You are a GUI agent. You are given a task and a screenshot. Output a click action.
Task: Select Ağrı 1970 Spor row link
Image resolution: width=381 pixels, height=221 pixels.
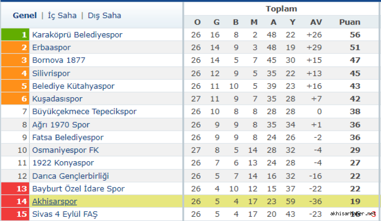(x=61, y=125)
